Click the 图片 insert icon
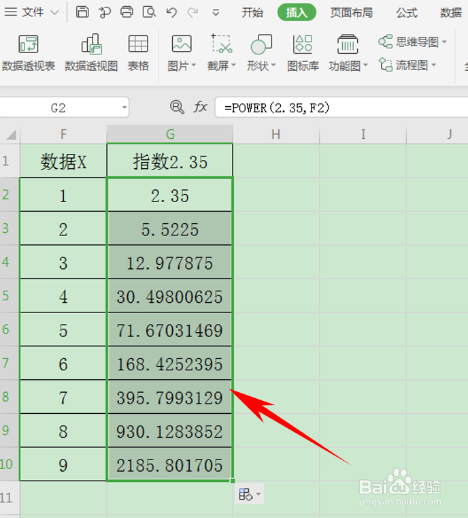The height and width of the screenshot is (518, 468). pyautogui.click(x=182, y=44)
